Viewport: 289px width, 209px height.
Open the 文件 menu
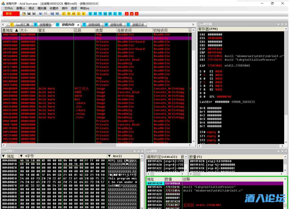click(9, 8)
